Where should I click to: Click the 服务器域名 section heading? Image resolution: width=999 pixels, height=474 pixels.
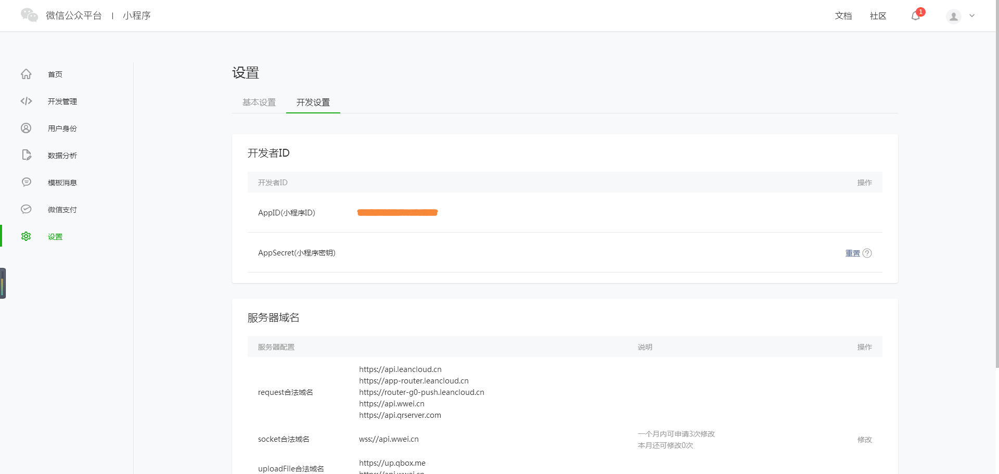tap(274, 317)
